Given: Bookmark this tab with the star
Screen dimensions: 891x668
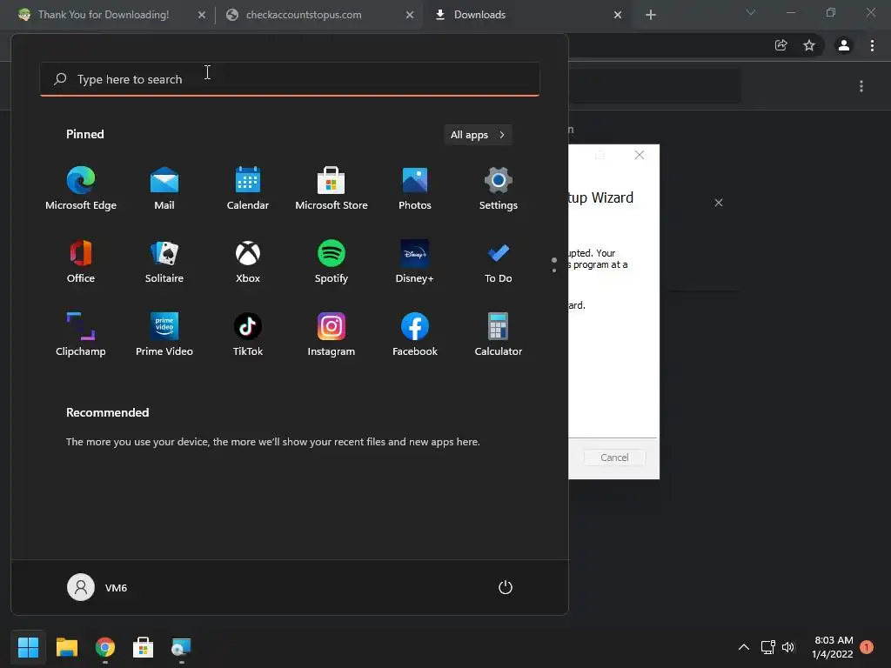Looking at the screenshot, I should pos(809,45).
